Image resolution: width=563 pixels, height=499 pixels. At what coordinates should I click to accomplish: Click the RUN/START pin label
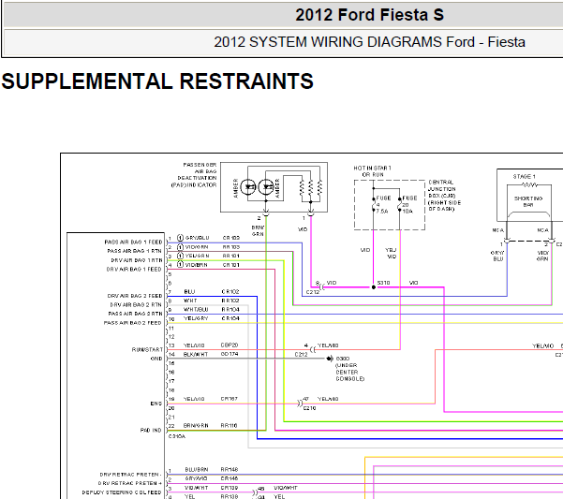tap(147, 350)
